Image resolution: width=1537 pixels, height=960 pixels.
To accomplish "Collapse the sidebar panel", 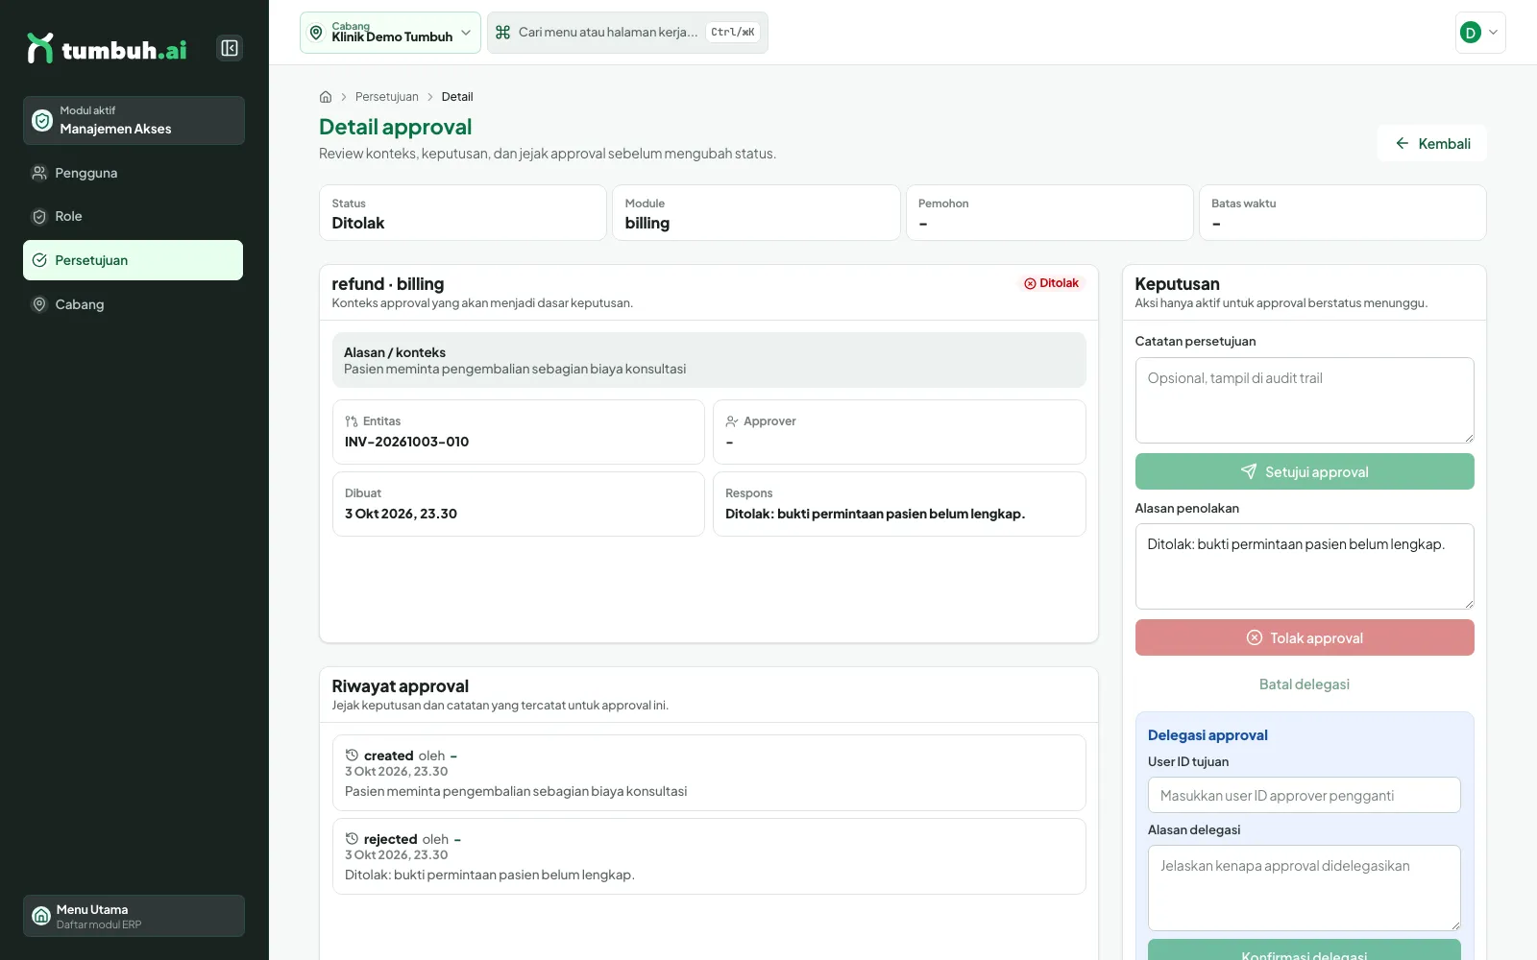I will 230,48.
